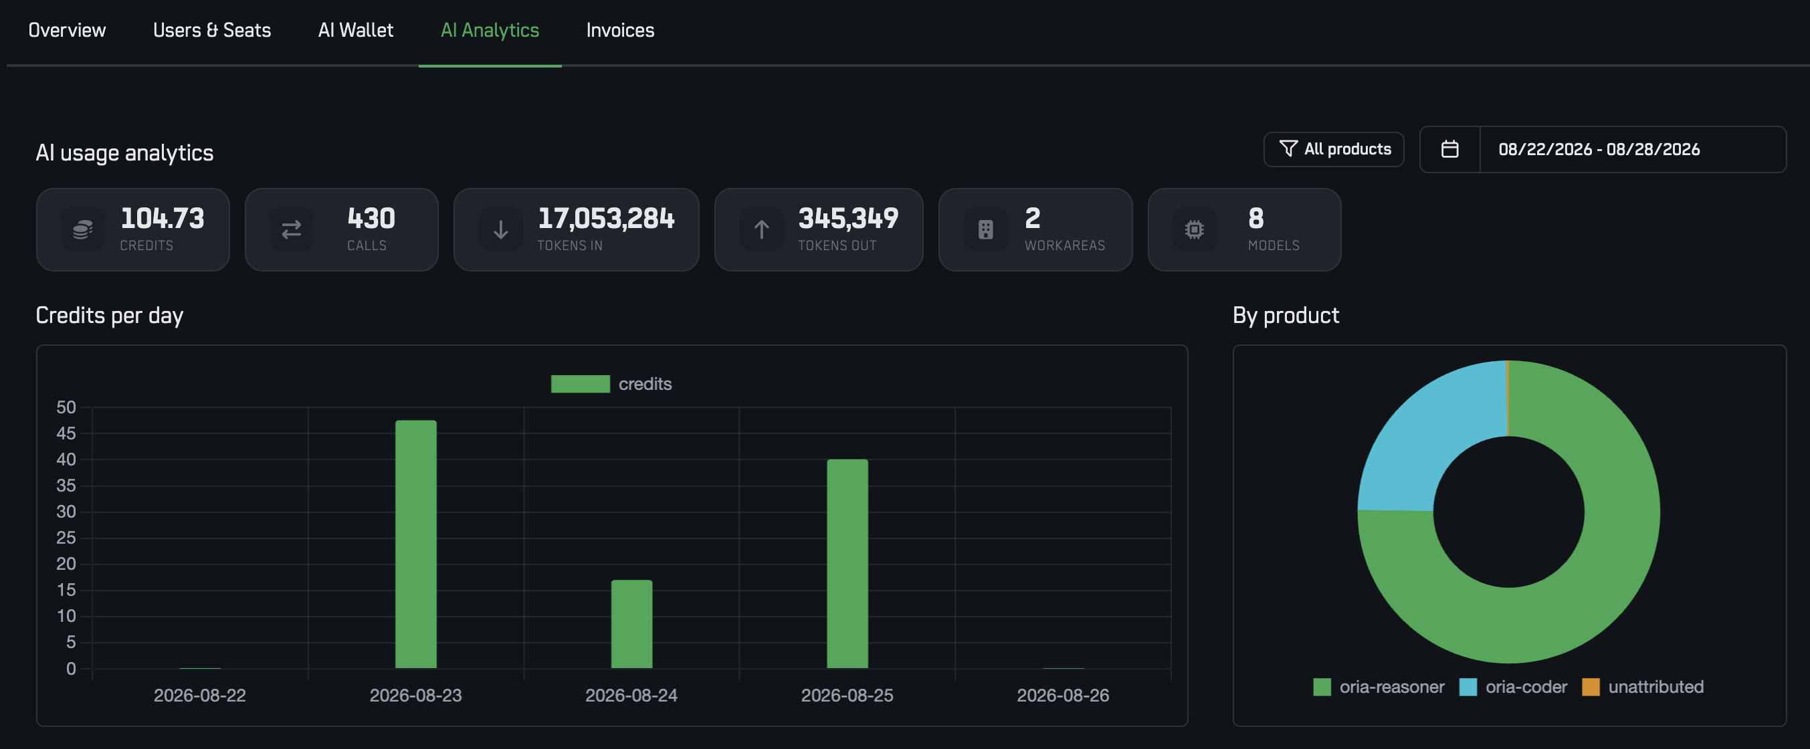The image size is (1810, 749).
Task: Click the models chip icon
Action: pos(1194,229)
